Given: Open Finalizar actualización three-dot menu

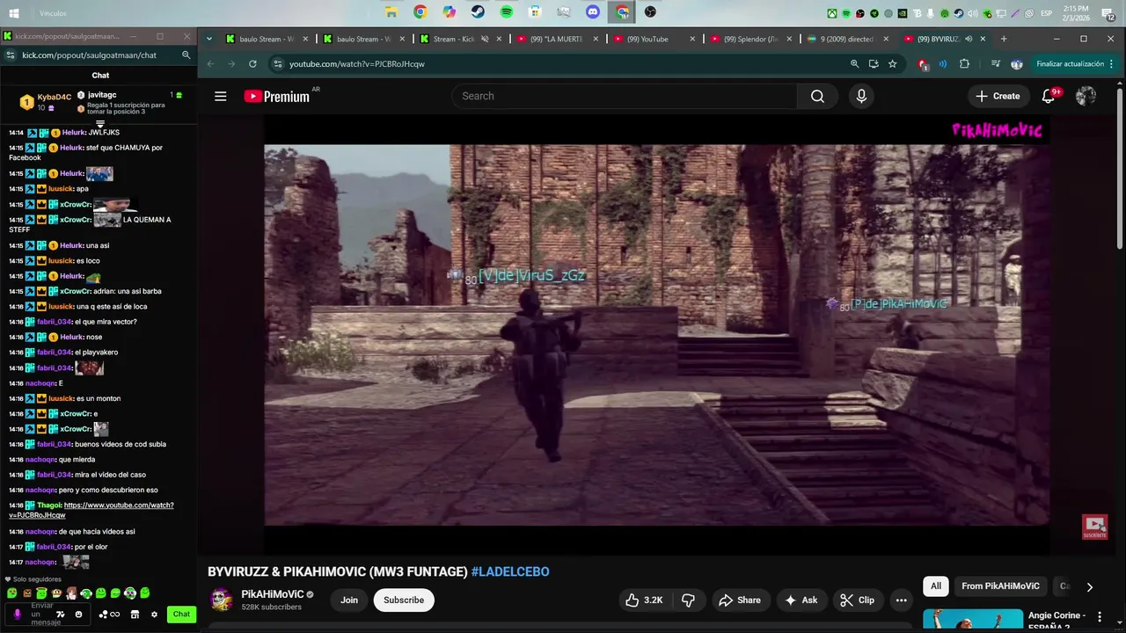Looking at the screenshot, I should 1113,64.
